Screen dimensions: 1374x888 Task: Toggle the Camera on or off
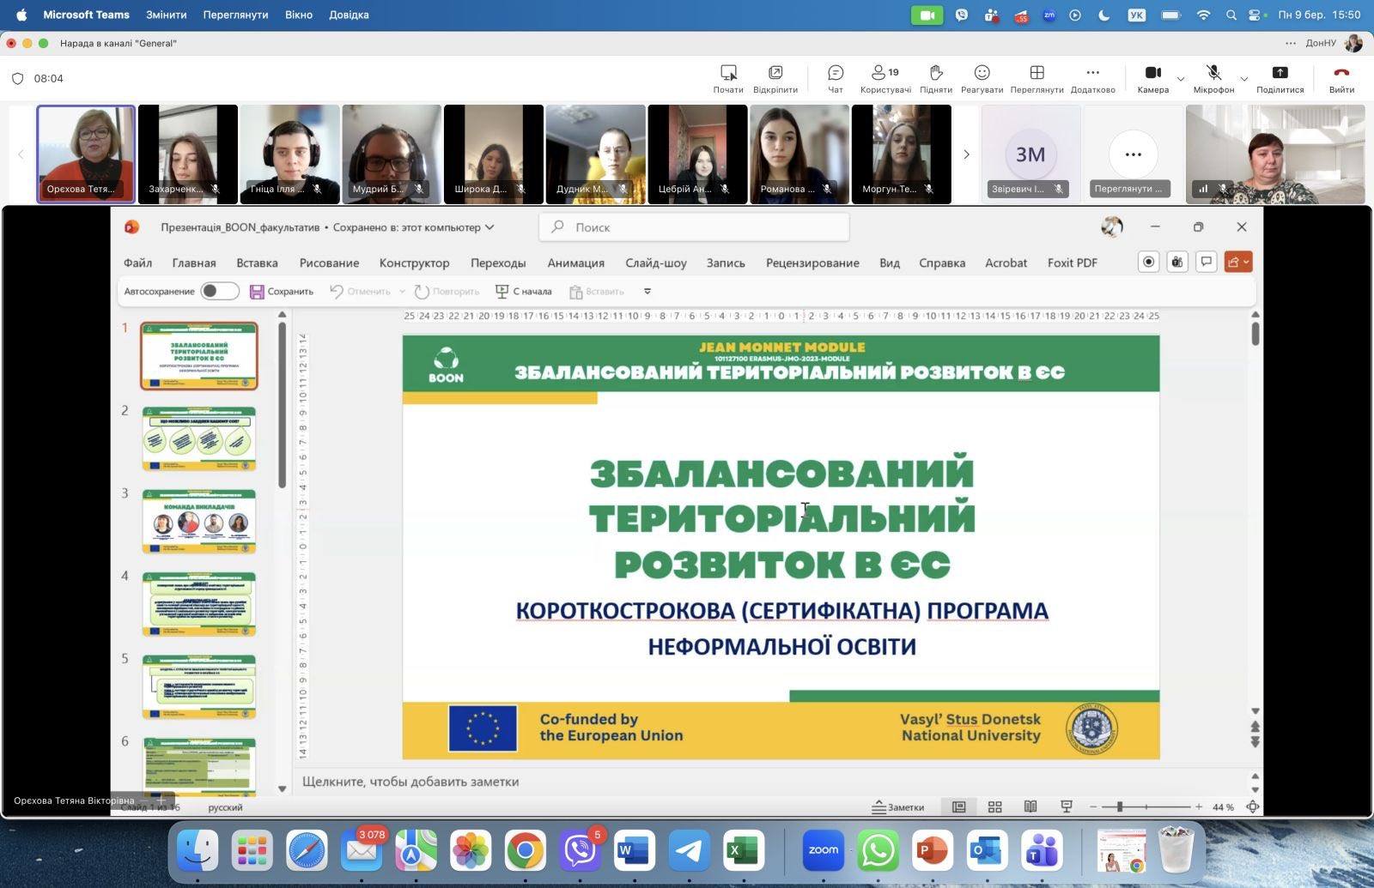[x=1152, y=74]
